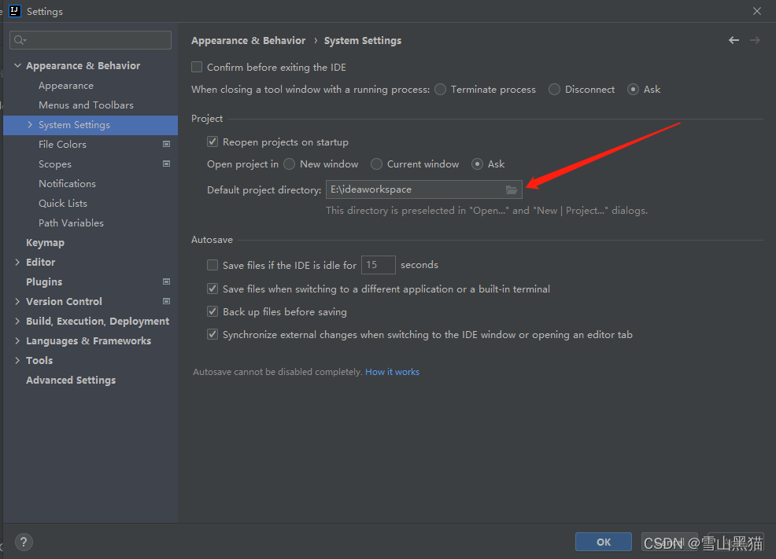Open Quick Lists settings
776x559 pixels.
pos(63,203)
